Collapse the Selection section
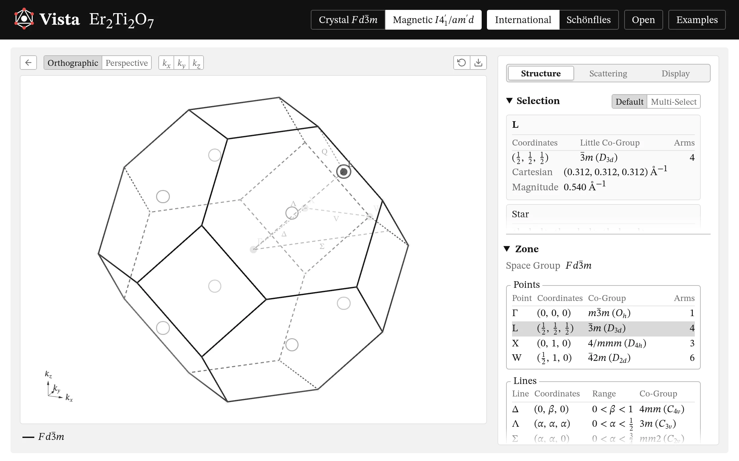Viewport: 739px width, 461px height. 509,101
